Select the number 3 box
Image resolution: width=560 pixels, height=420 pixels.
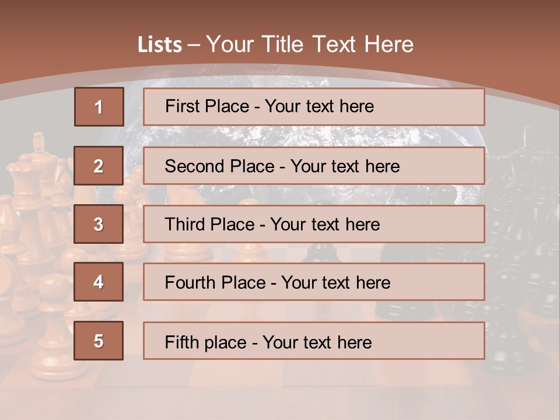(99, 224)
